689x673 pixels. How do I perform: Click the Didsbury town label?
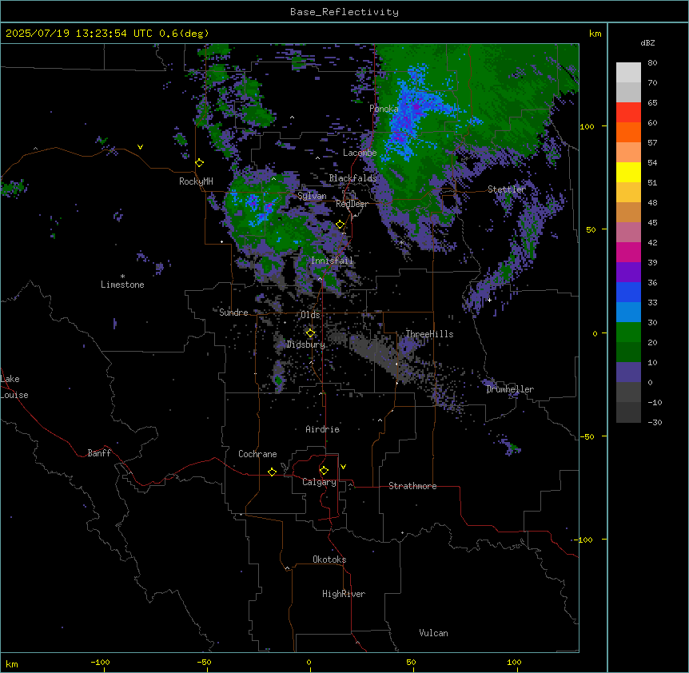pos(306,344)
